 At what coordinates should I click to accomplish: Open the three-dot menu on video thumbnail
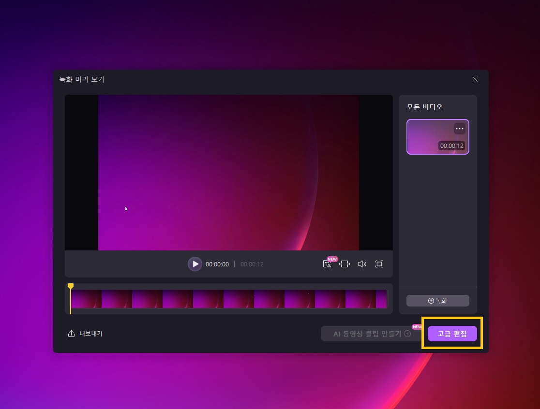pyautogui.click(x=459, y=129)
